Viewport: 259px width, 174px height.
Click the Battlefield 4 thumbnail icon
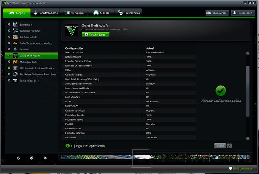(15, 24)
